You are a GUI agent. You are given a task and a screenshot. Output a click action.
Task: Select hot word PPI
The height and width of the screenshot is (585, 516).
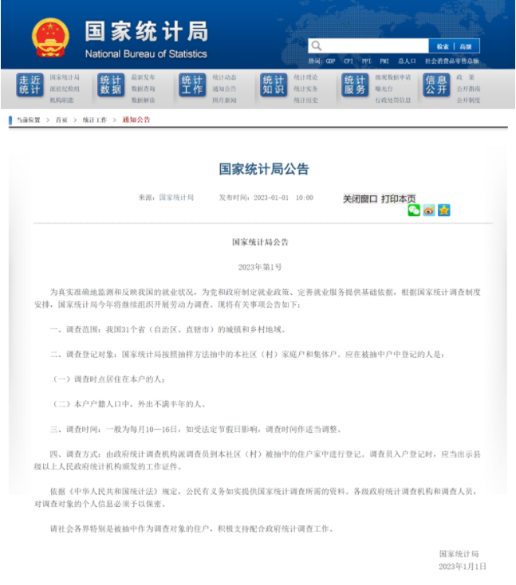tap(366, 61)
